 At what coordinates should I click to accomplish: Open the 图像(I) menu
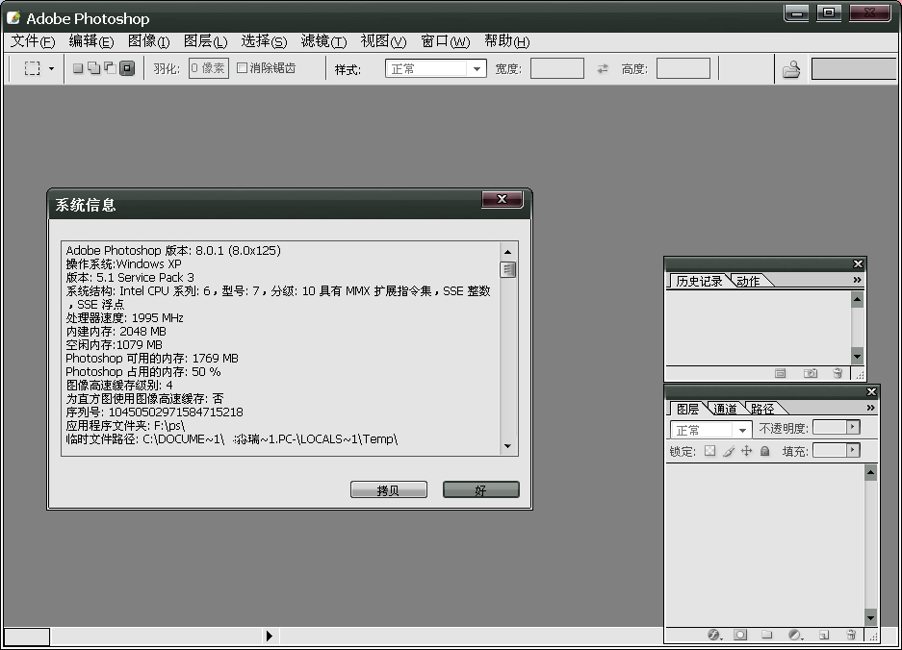tap(148, 41)
